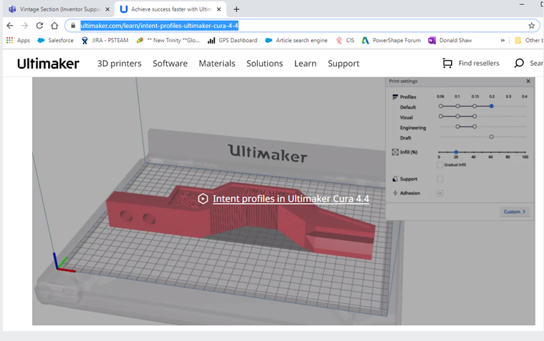
Task: Click the browser forward arrow
Action: pyautogui.click(x=24, y=26)
